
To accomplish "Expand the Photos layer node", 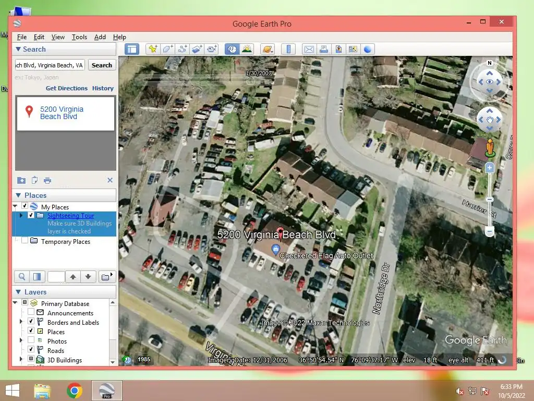I will click(x=21, y=340).
